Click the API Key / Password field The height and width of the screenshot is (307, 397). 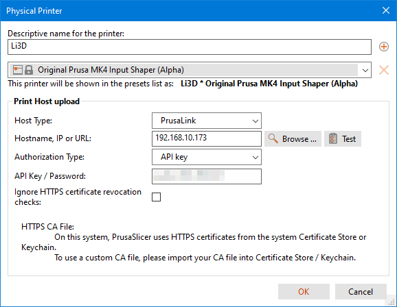[x=207, y=176]
